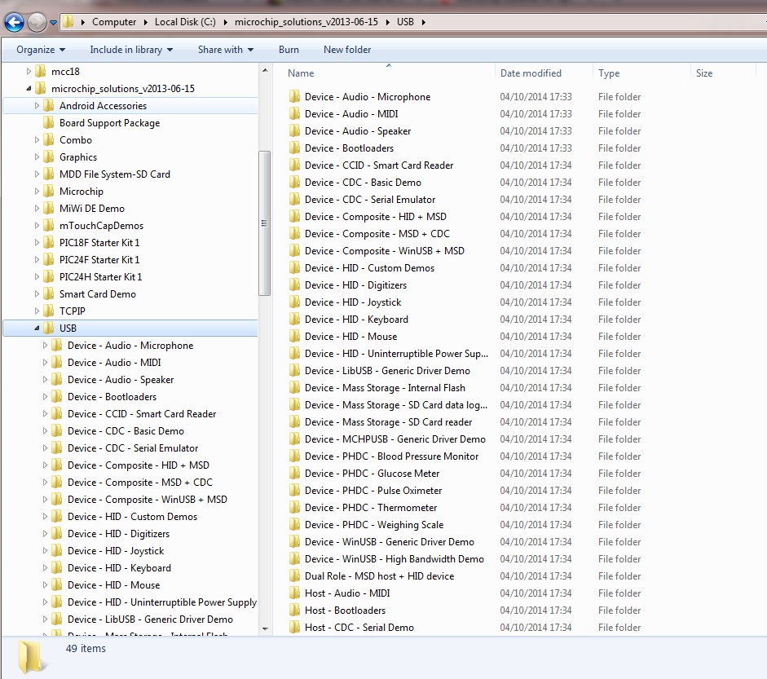Select Host - Audio - MIDI folder icon
The image size is (767, 679).
(x=294, y=593)
